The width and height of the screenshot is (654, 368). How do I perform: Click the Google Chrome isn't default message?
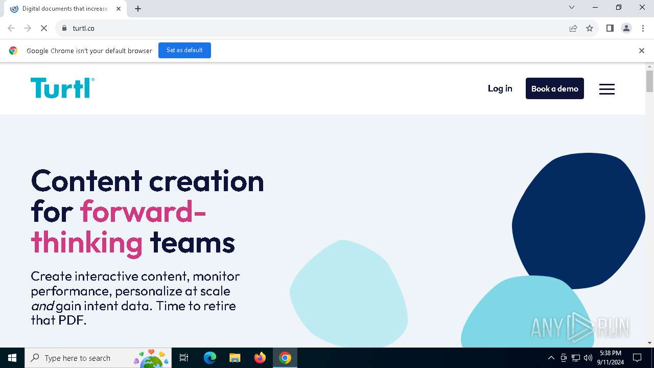coord(89,51)
